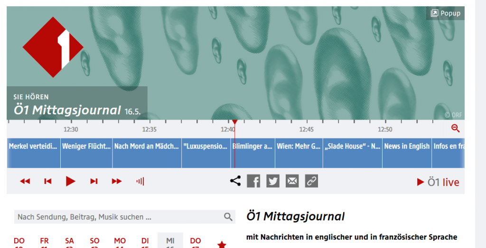The image size is (486, 248).
Task: Copy the link with the chain icon
Action: point(311,181)
